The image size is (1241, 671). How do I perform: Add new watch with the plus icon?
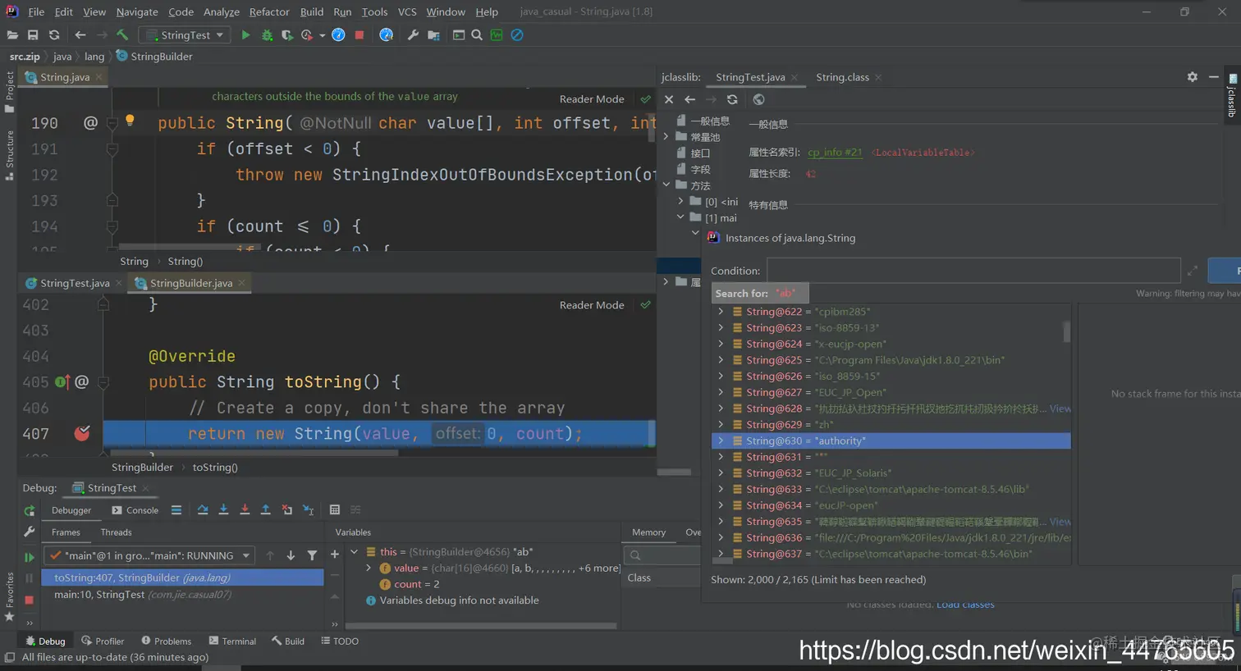[x=335, y=555]
